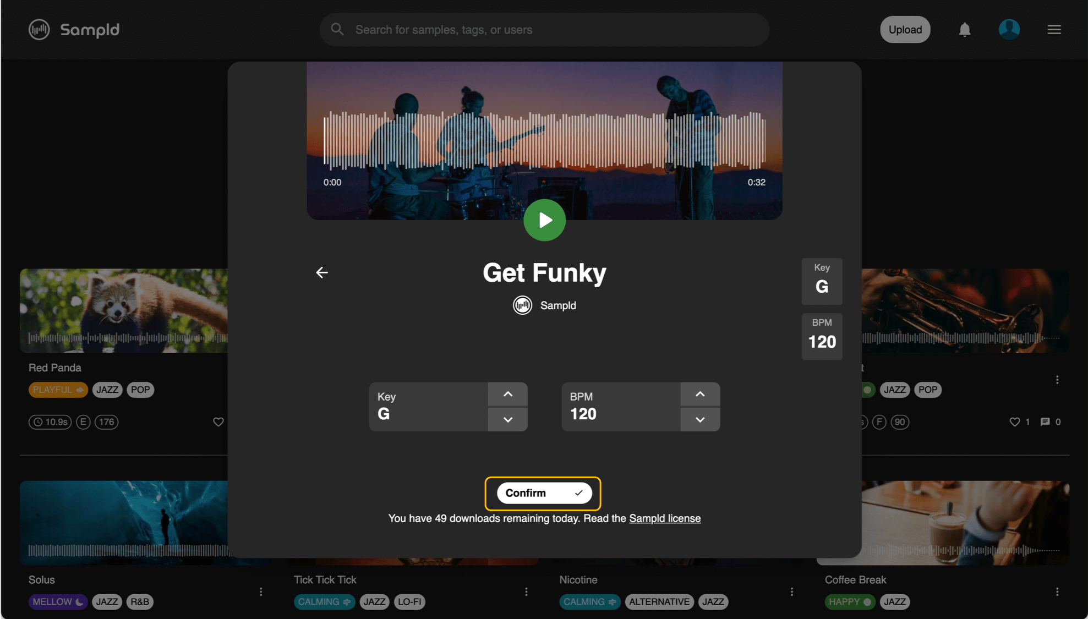This screenshot has width=1088, height=619.
Task: Click the play button on Get Funky
Action: click(544, 220)
